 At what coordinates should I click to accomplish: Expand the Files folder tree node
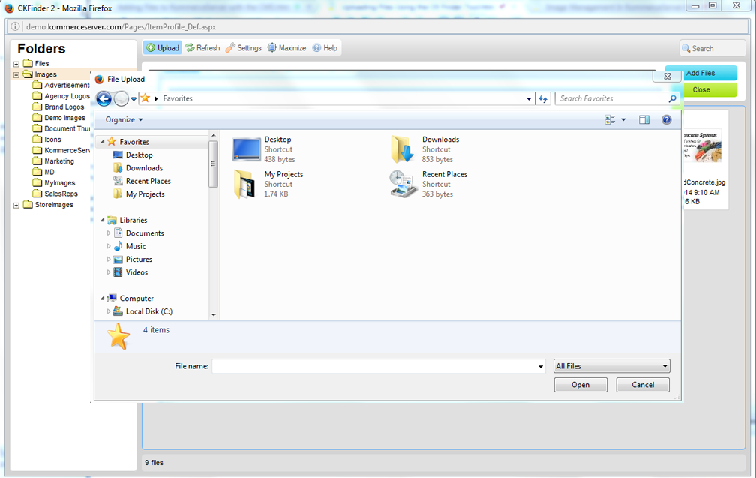pyautogui.click(x=16, y=64)
